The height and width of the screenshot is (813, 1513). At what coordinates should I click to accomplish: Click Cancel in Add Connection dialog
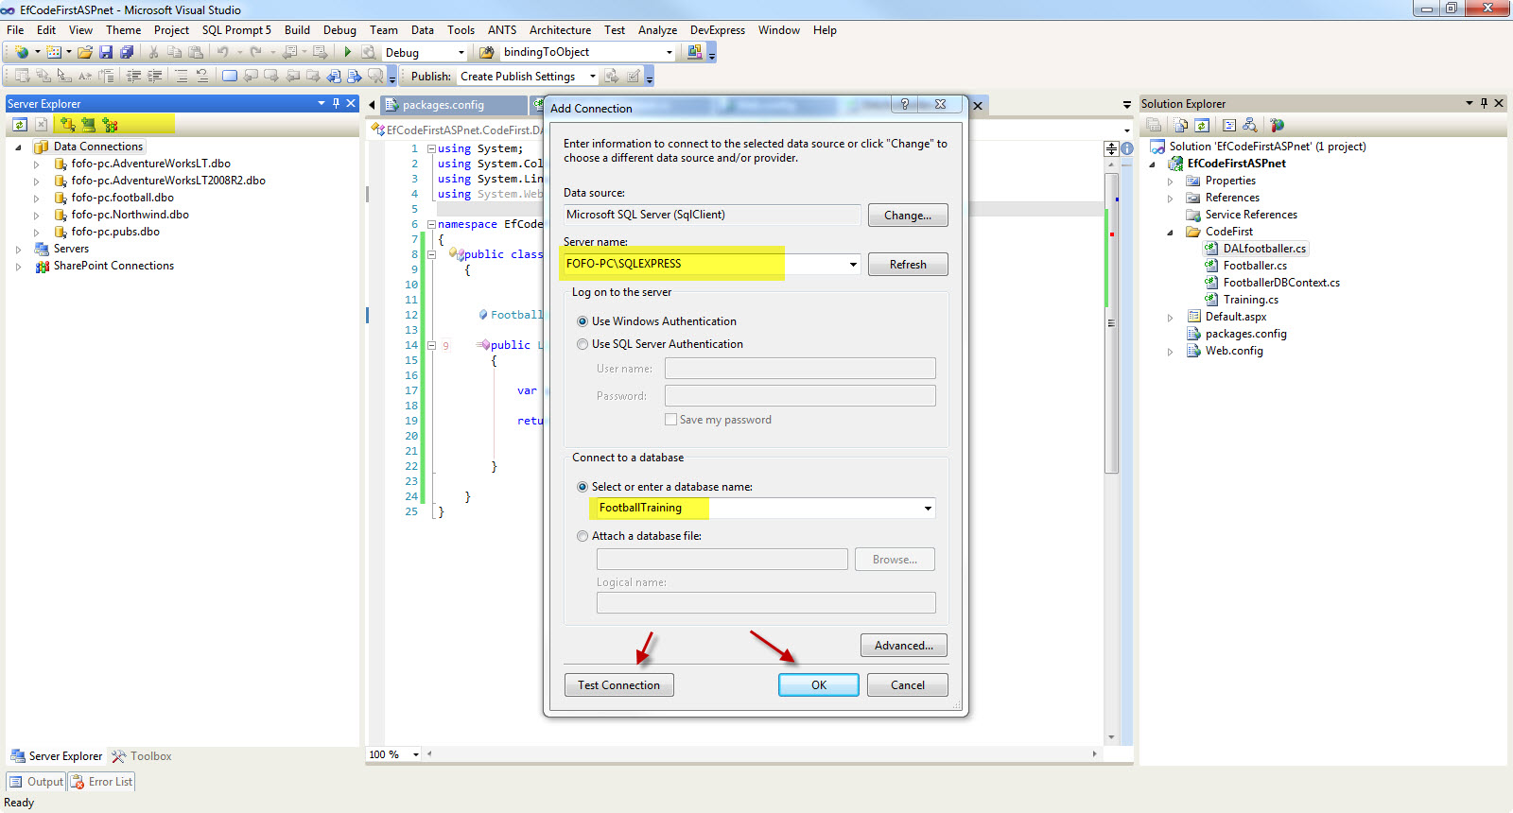point(908,685)
